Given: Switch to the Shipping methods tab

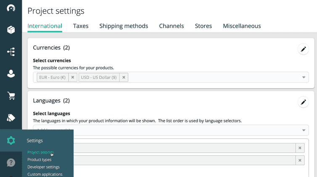Looking at the screenshot, I should click(x=124, y=26).
